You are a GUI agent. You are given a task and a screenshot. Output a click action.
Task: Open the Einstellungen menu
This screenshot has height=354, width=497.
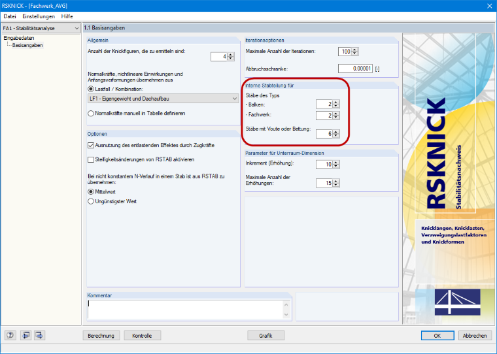(39, 16)
